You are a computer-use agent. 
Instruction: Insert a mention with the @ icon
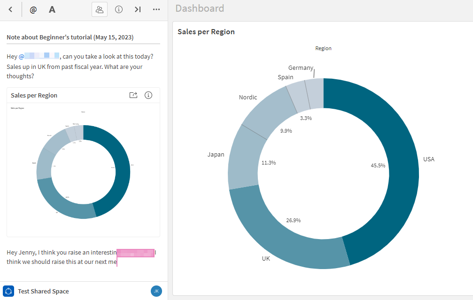pyautogui.click(x=33, y=10)
